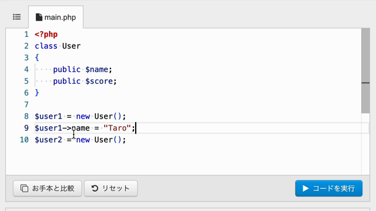Image resolution: width=376 pixels, height=211 pixels.
Task: Click the closing brace on line 6
Action: click(36, 93)
